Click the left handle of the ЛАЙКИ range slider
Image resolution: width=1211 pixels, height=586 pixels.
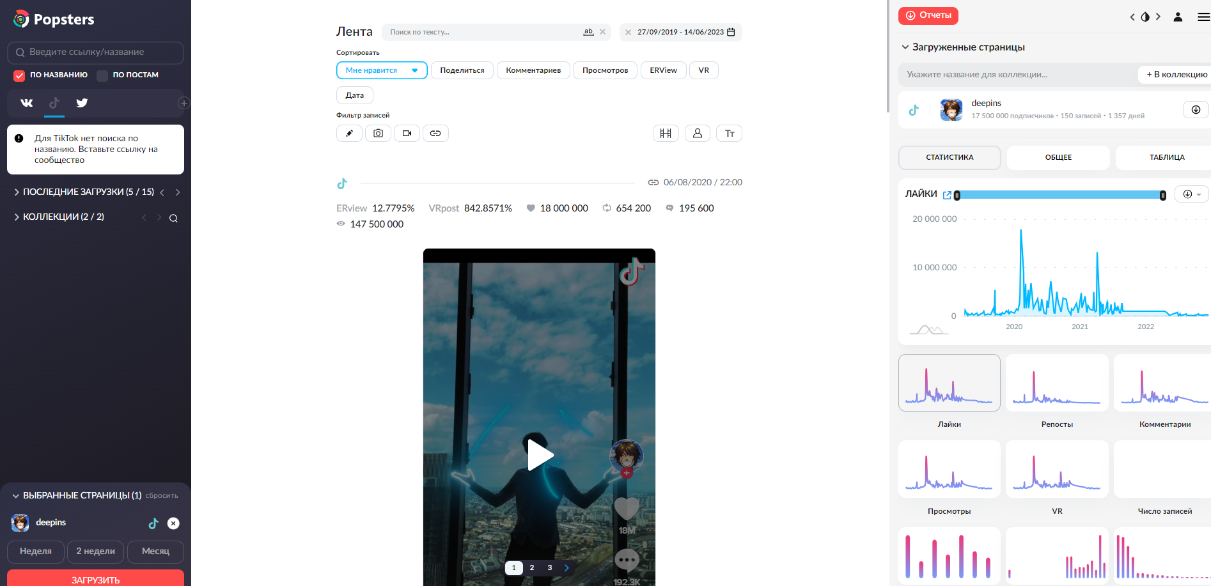957,196
